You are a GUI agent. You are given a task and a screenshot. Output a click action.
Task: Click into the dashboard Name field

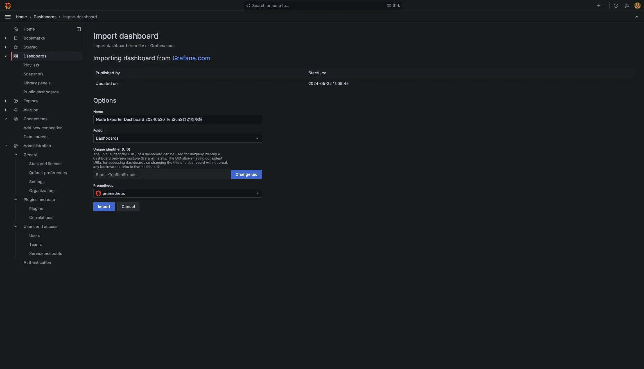tap(177, 119)
